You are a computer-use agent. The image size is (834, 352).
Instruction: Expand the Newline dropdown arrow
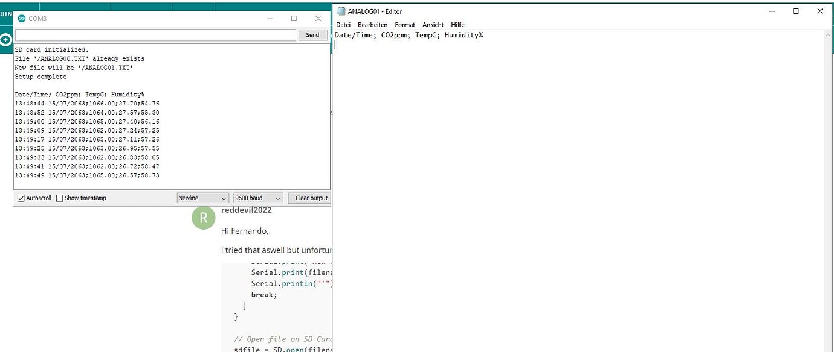[x=225, y=198]
